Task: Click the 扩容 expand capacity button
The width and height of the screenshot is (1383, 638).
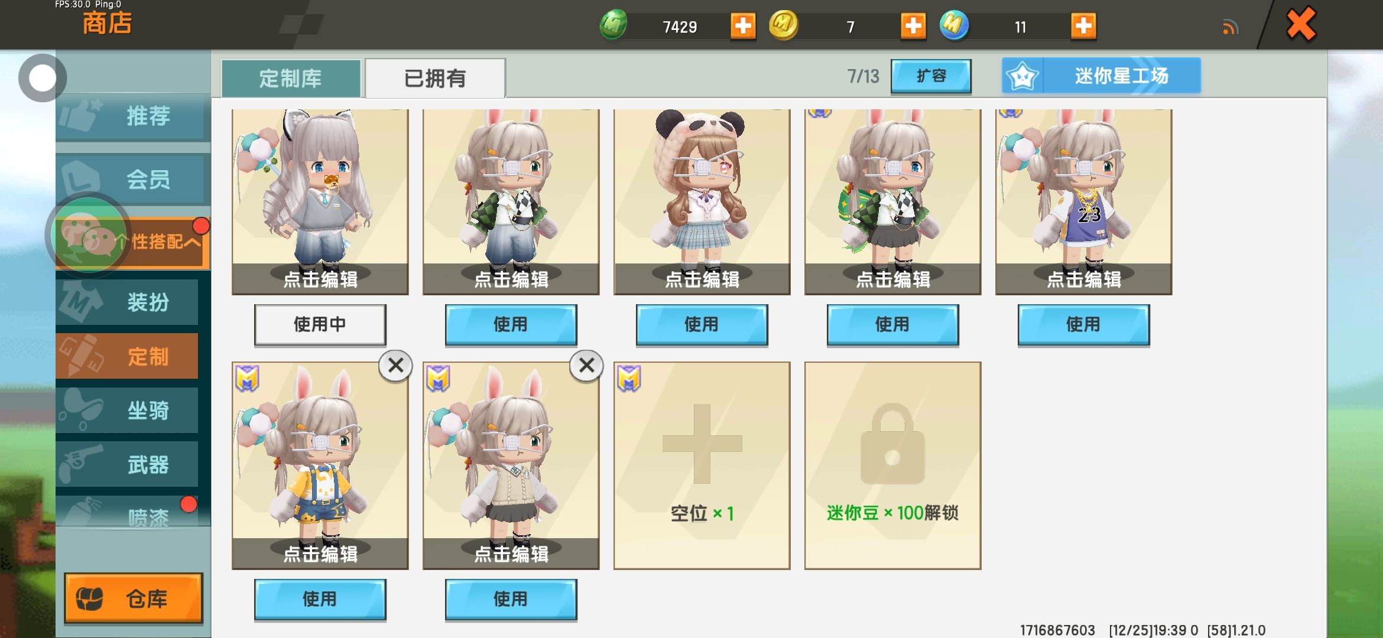Action: 931,76
